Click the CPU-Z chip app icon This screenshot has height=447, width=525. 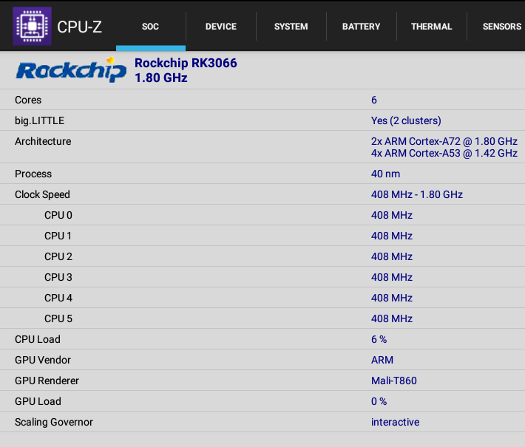coord(32,26)
